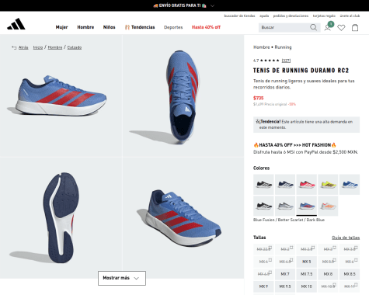Open side-view shoe image
The height and width of the screenshot is (295, 369).
coord(61,95)
